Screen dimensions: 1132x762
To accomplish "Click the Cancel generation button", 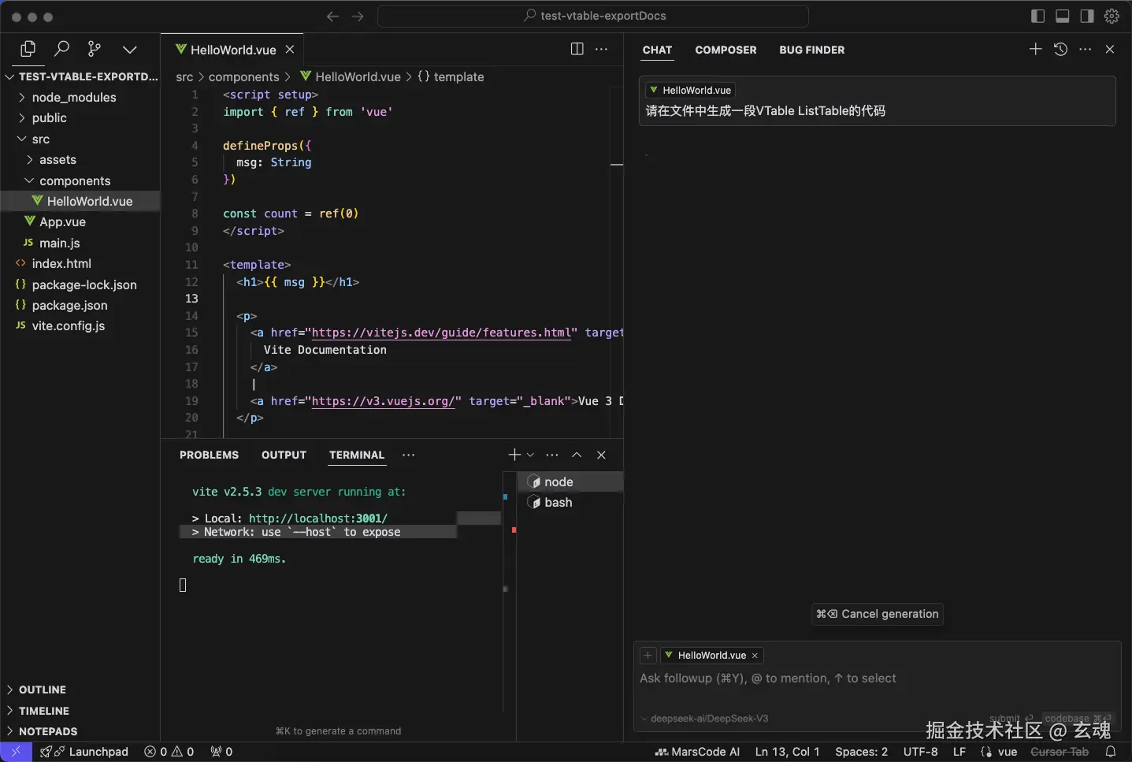I will (x=878, y=614).
